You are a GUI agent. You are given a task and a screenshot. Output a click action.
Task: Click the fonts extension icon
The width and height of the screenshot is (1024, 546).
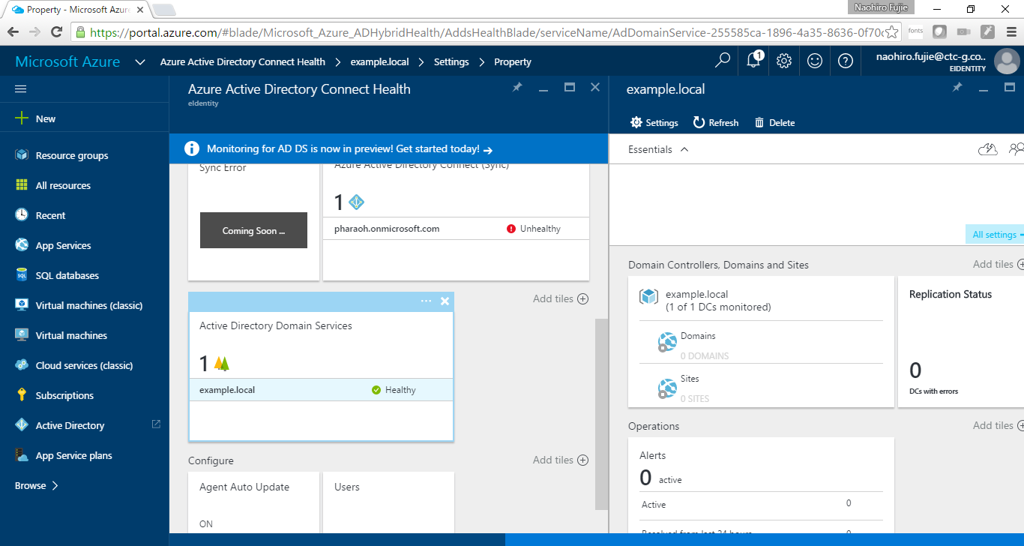[916, 31]
